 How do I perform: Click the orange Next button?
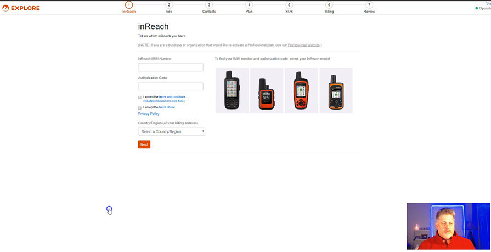[x=144, y=145]
